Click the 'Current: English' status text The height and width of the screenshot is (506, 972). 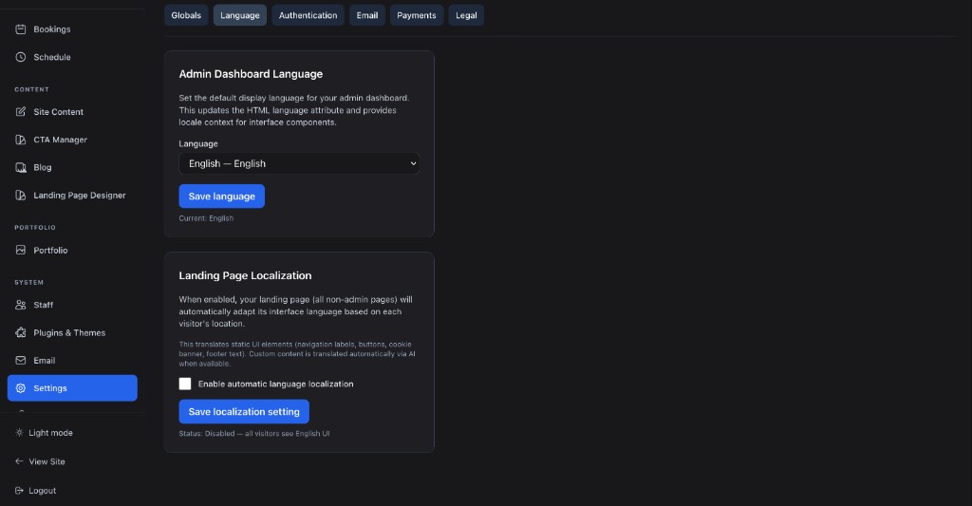[x=206, y=218]
